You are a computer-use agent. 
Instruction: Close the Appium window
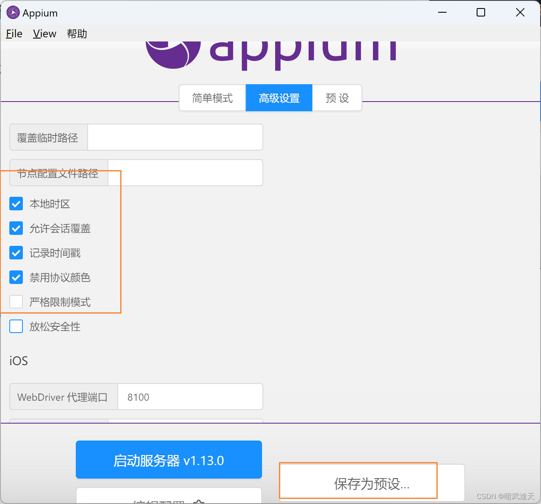520,13
